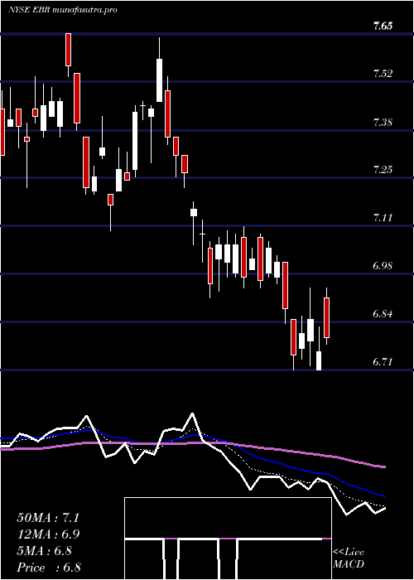
Task: Click the 6.98 price axis label
Action: pos(383,266)
